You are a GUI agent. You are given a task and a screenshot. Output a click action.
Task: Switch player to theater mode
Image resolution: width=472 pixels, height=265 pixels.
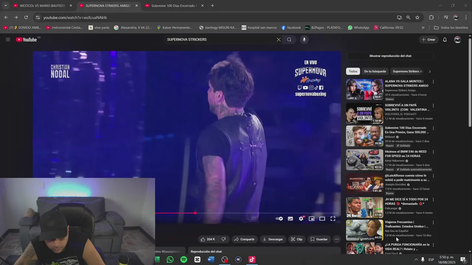(x=322, y=219)
